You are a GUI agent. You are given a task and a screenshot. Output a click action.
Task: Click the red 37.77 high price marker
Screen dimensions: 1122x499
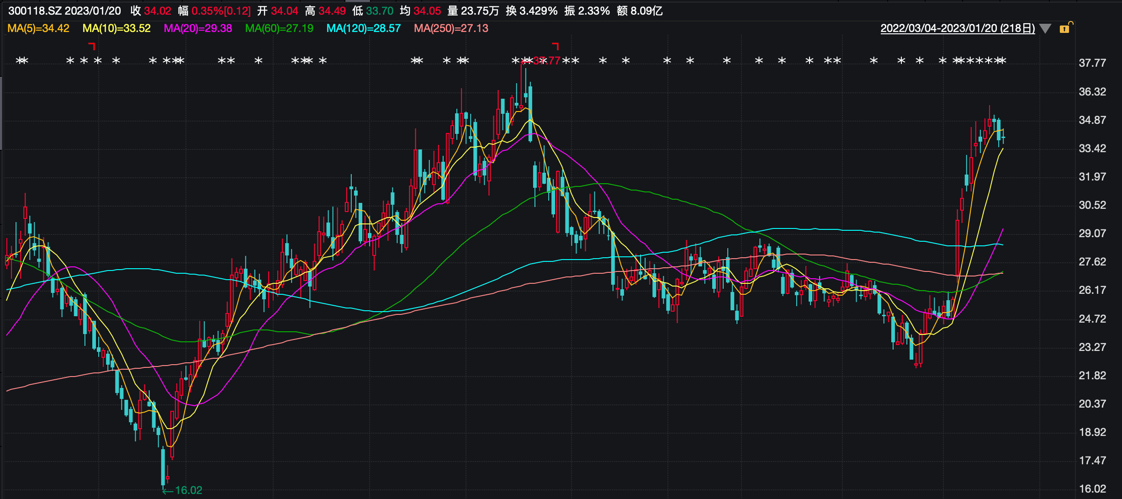click(546, 61)
